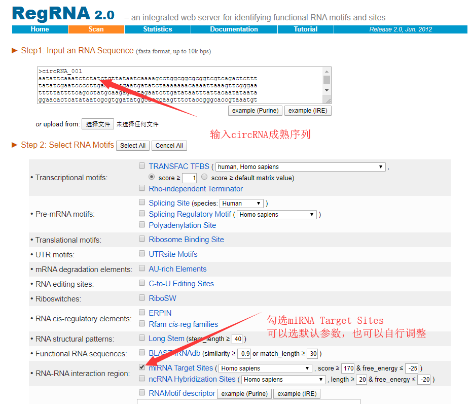
Task: Click the sequence box scrollbar down arrow
Action: (327, 90)
